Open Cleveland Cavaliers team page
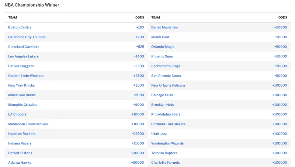Viewport: 295px width, 167px height. click(x=24, y=47)
